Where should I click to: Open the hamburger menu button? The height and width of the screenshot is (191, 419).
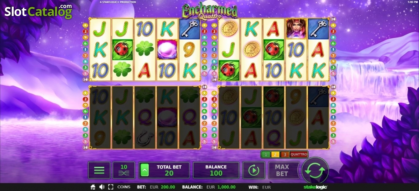pyautogui.click(x=99, y=170)
